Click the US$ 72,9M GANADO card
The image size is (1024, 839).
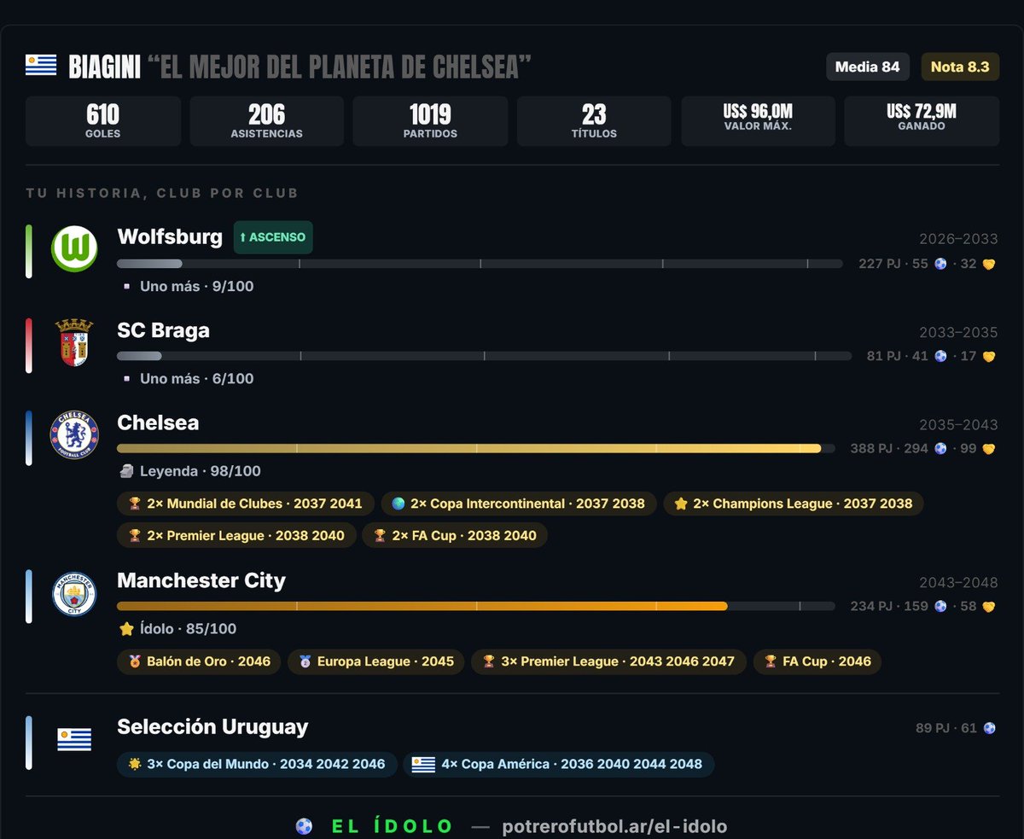(x=922, y=121)
